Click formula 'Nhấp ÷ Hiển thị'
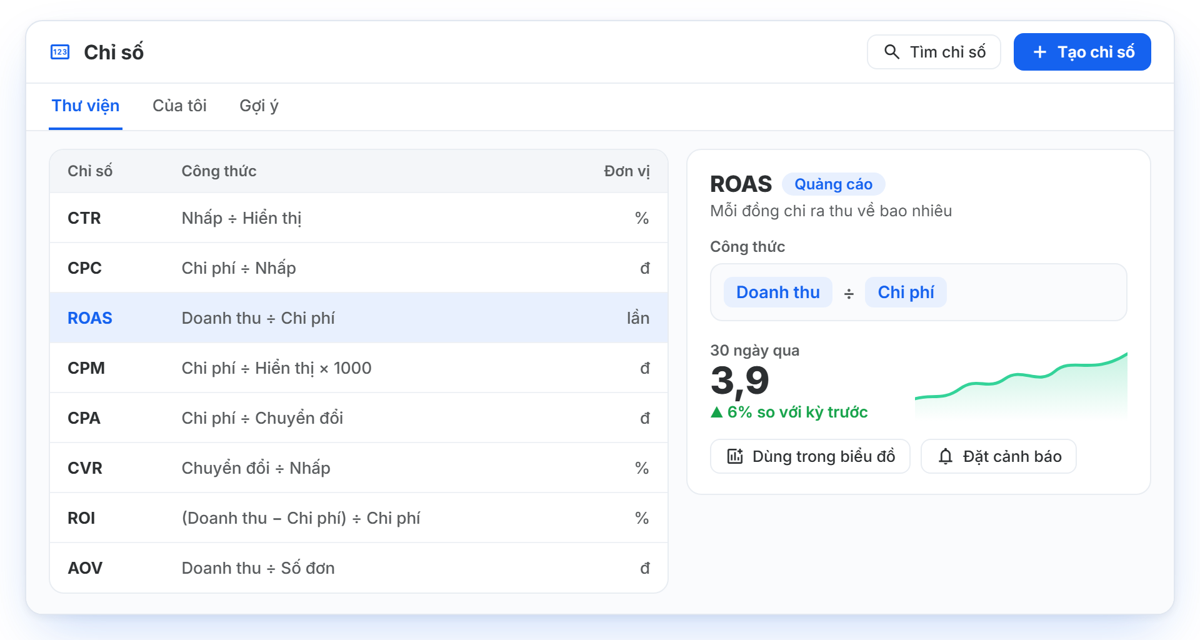The image size is (1200, 640). (x=241, y=218)
